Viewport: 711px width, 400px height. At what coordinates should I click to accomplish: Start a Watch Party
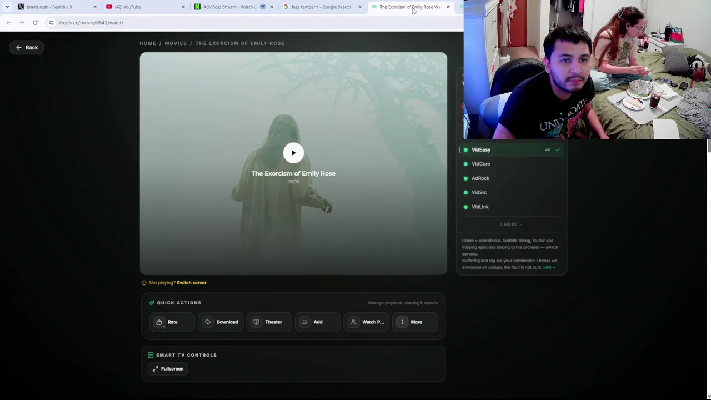coord(367,322)
